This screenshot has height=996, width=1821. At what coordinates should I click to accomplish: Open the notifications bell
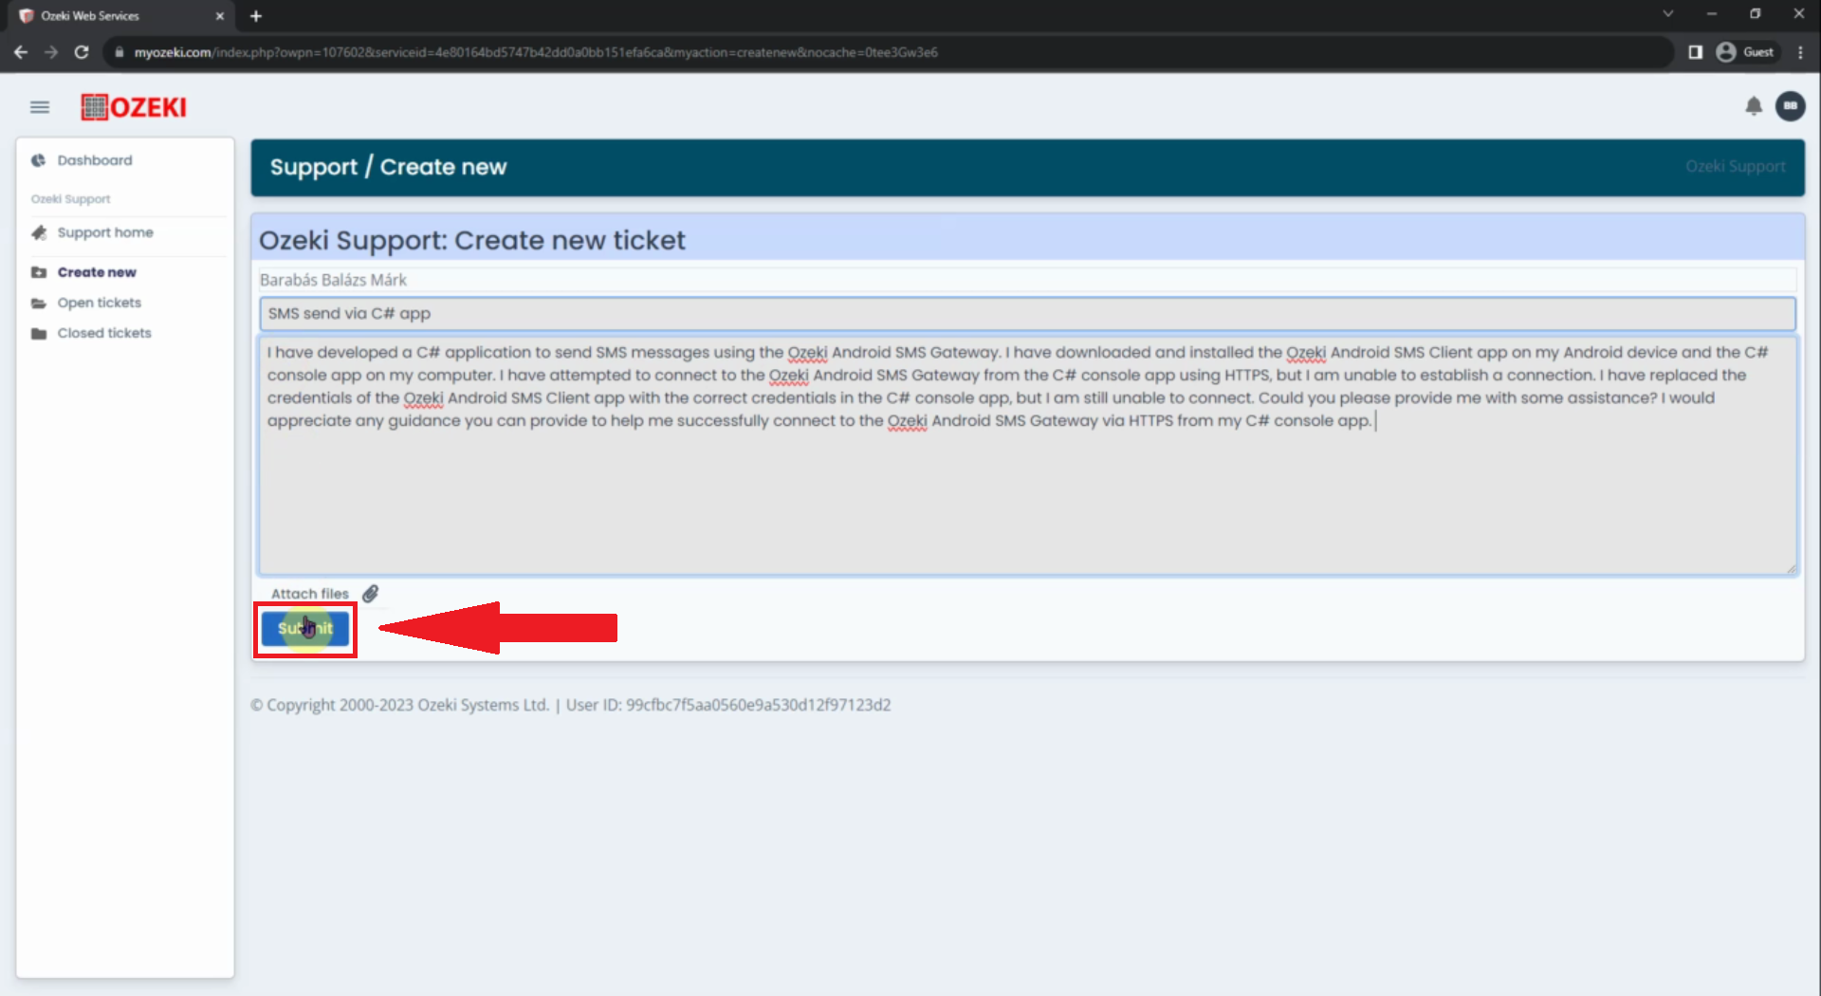tap(1754, 106)
